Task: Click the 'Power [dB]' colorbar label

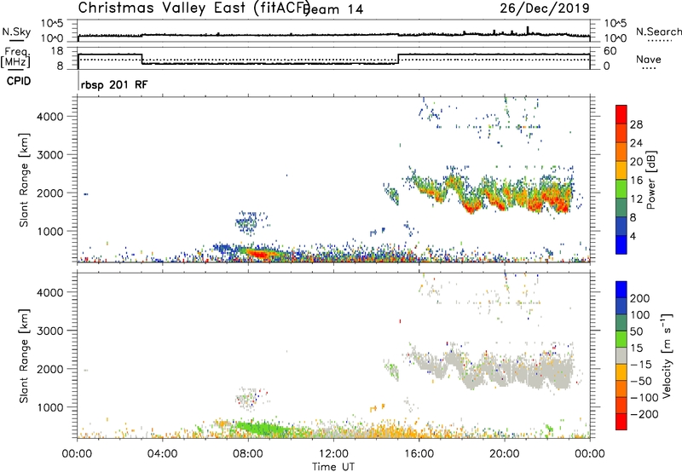Action: pos(650,180)
